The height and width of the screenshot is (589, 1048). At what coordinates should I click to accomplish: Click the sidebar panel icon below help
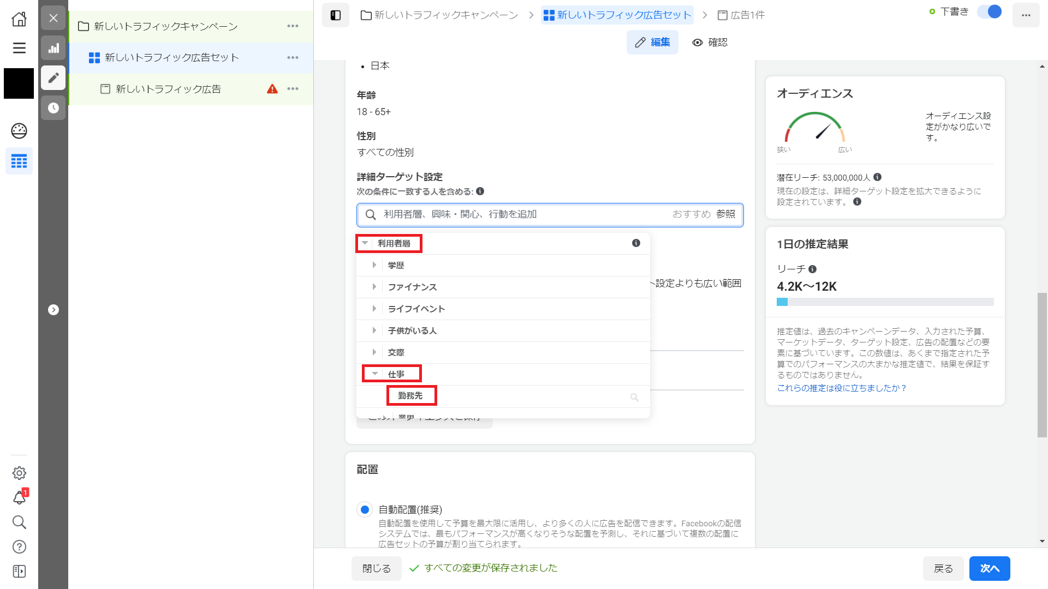point(19,571)
